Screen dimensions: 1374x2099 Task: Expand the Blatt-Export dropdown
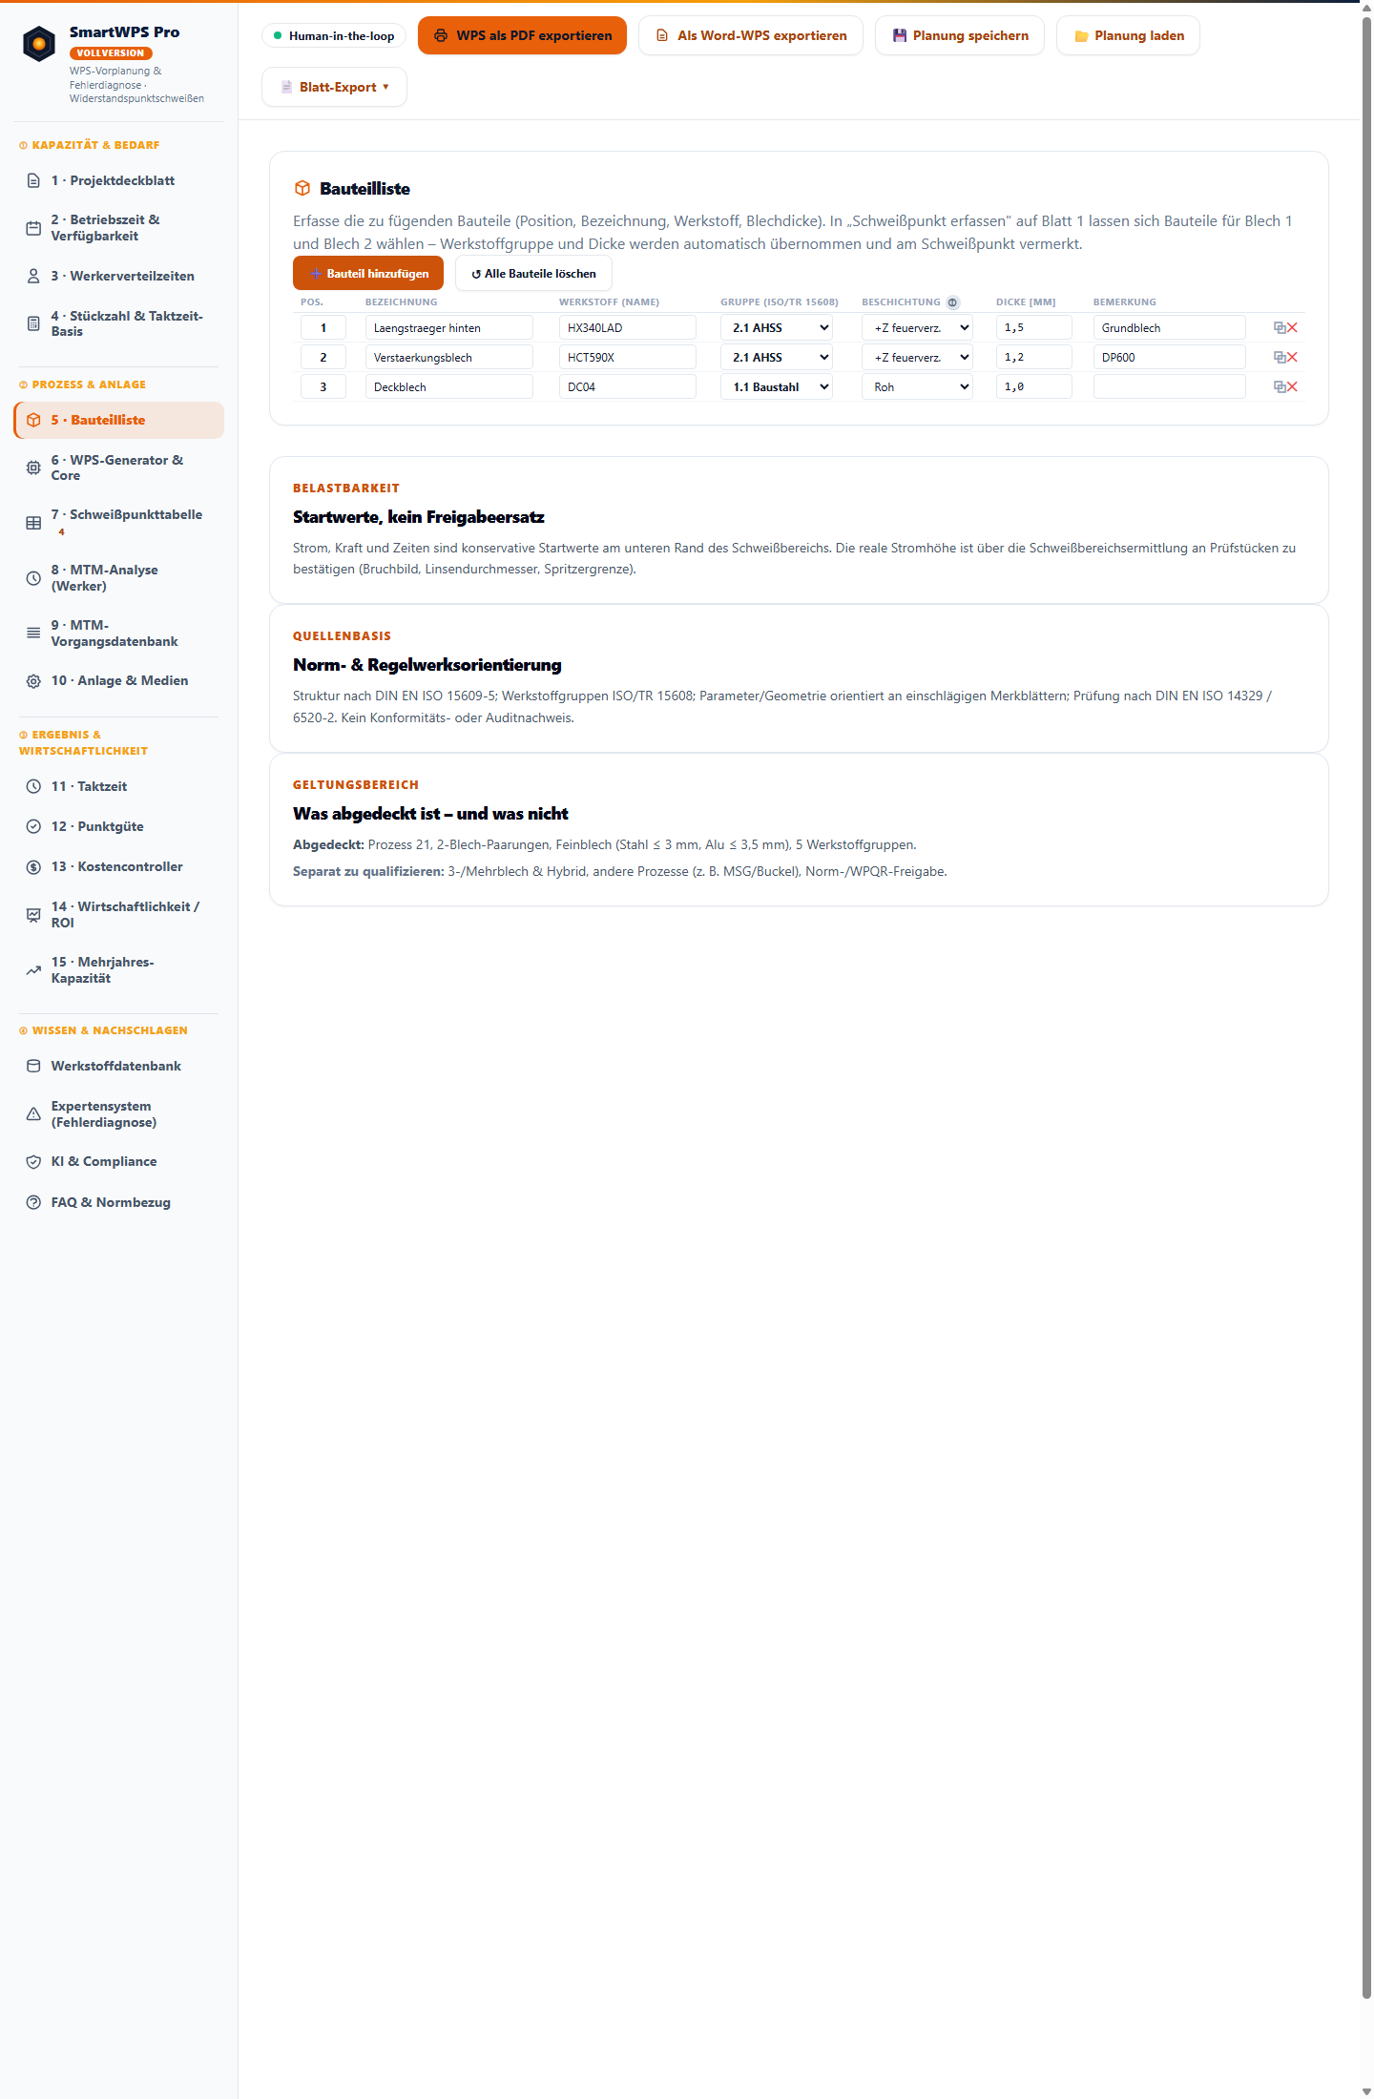point(334,87)
